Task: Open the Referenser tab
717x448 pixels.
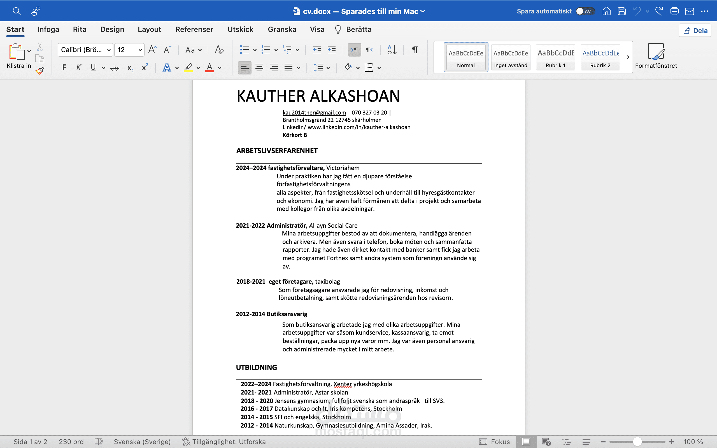Action: pos(194,29)
